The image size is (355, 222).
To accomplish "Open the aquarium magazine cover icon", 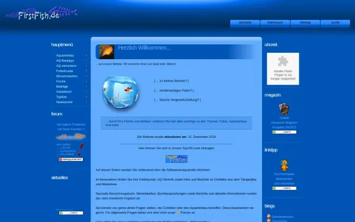I will (284, 109).
